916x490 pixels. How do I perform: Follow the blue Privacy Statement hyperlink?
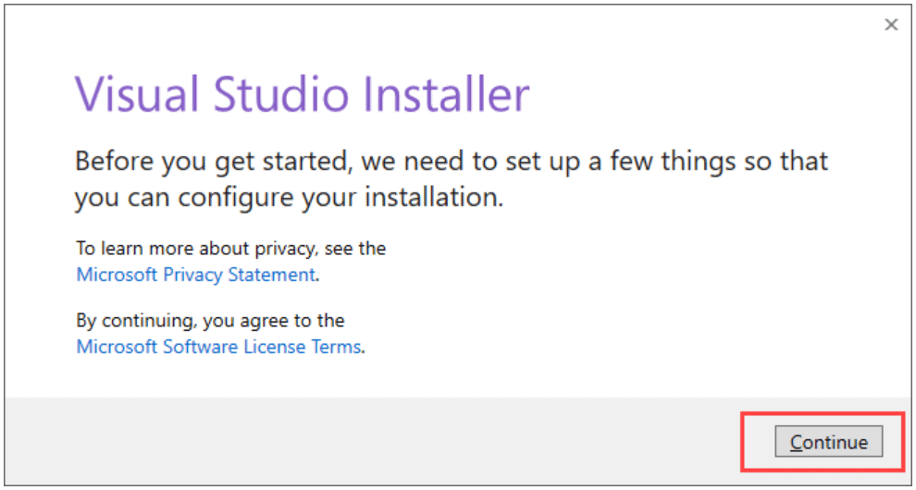[x=195, y=275]
